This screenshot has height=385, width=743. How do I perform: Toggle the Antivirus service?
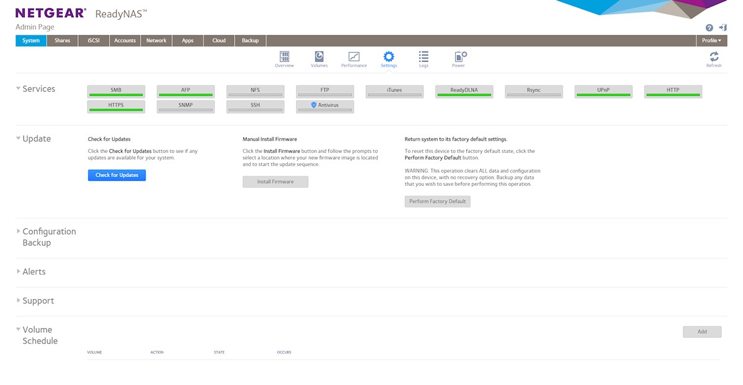(x=324, y=106)
